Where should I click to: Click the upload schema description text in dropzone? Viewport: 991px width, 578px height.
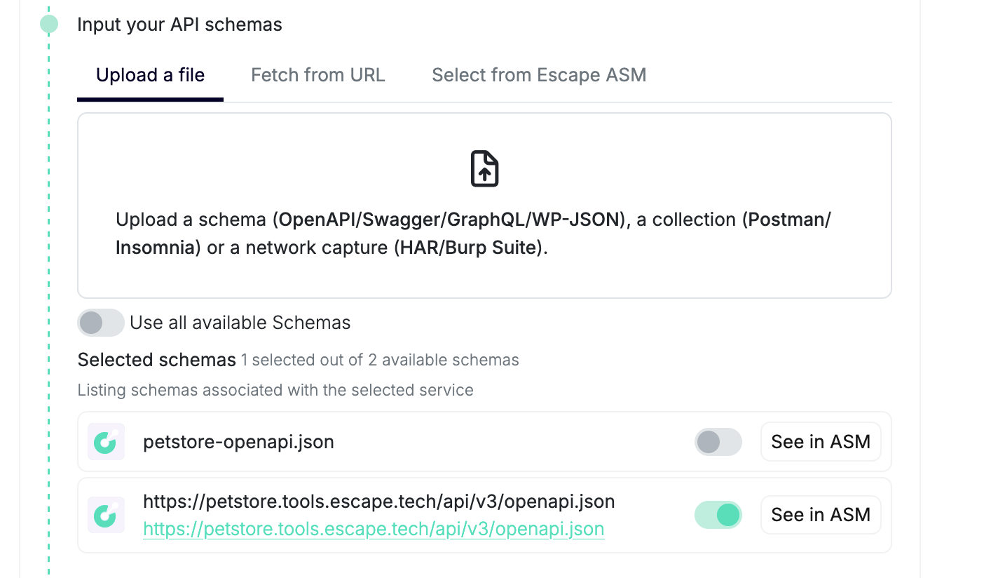click(x=473, y=234)
